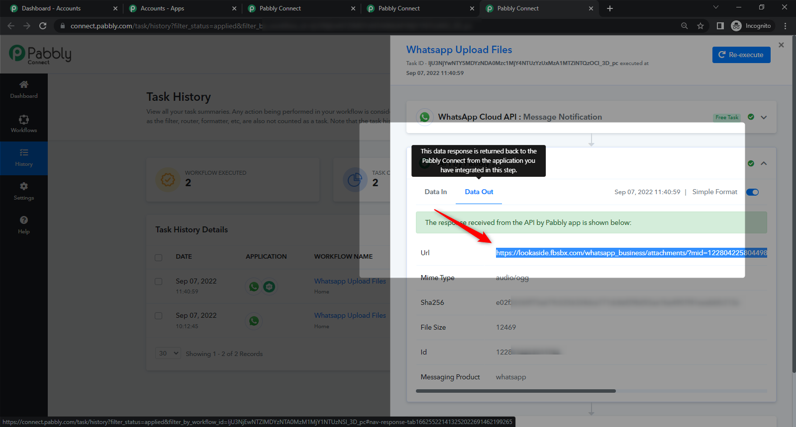Screen dimensions: 796x427
Task: Check the 10:12:45 task row checkbox
Action: (x=158, y=316)
